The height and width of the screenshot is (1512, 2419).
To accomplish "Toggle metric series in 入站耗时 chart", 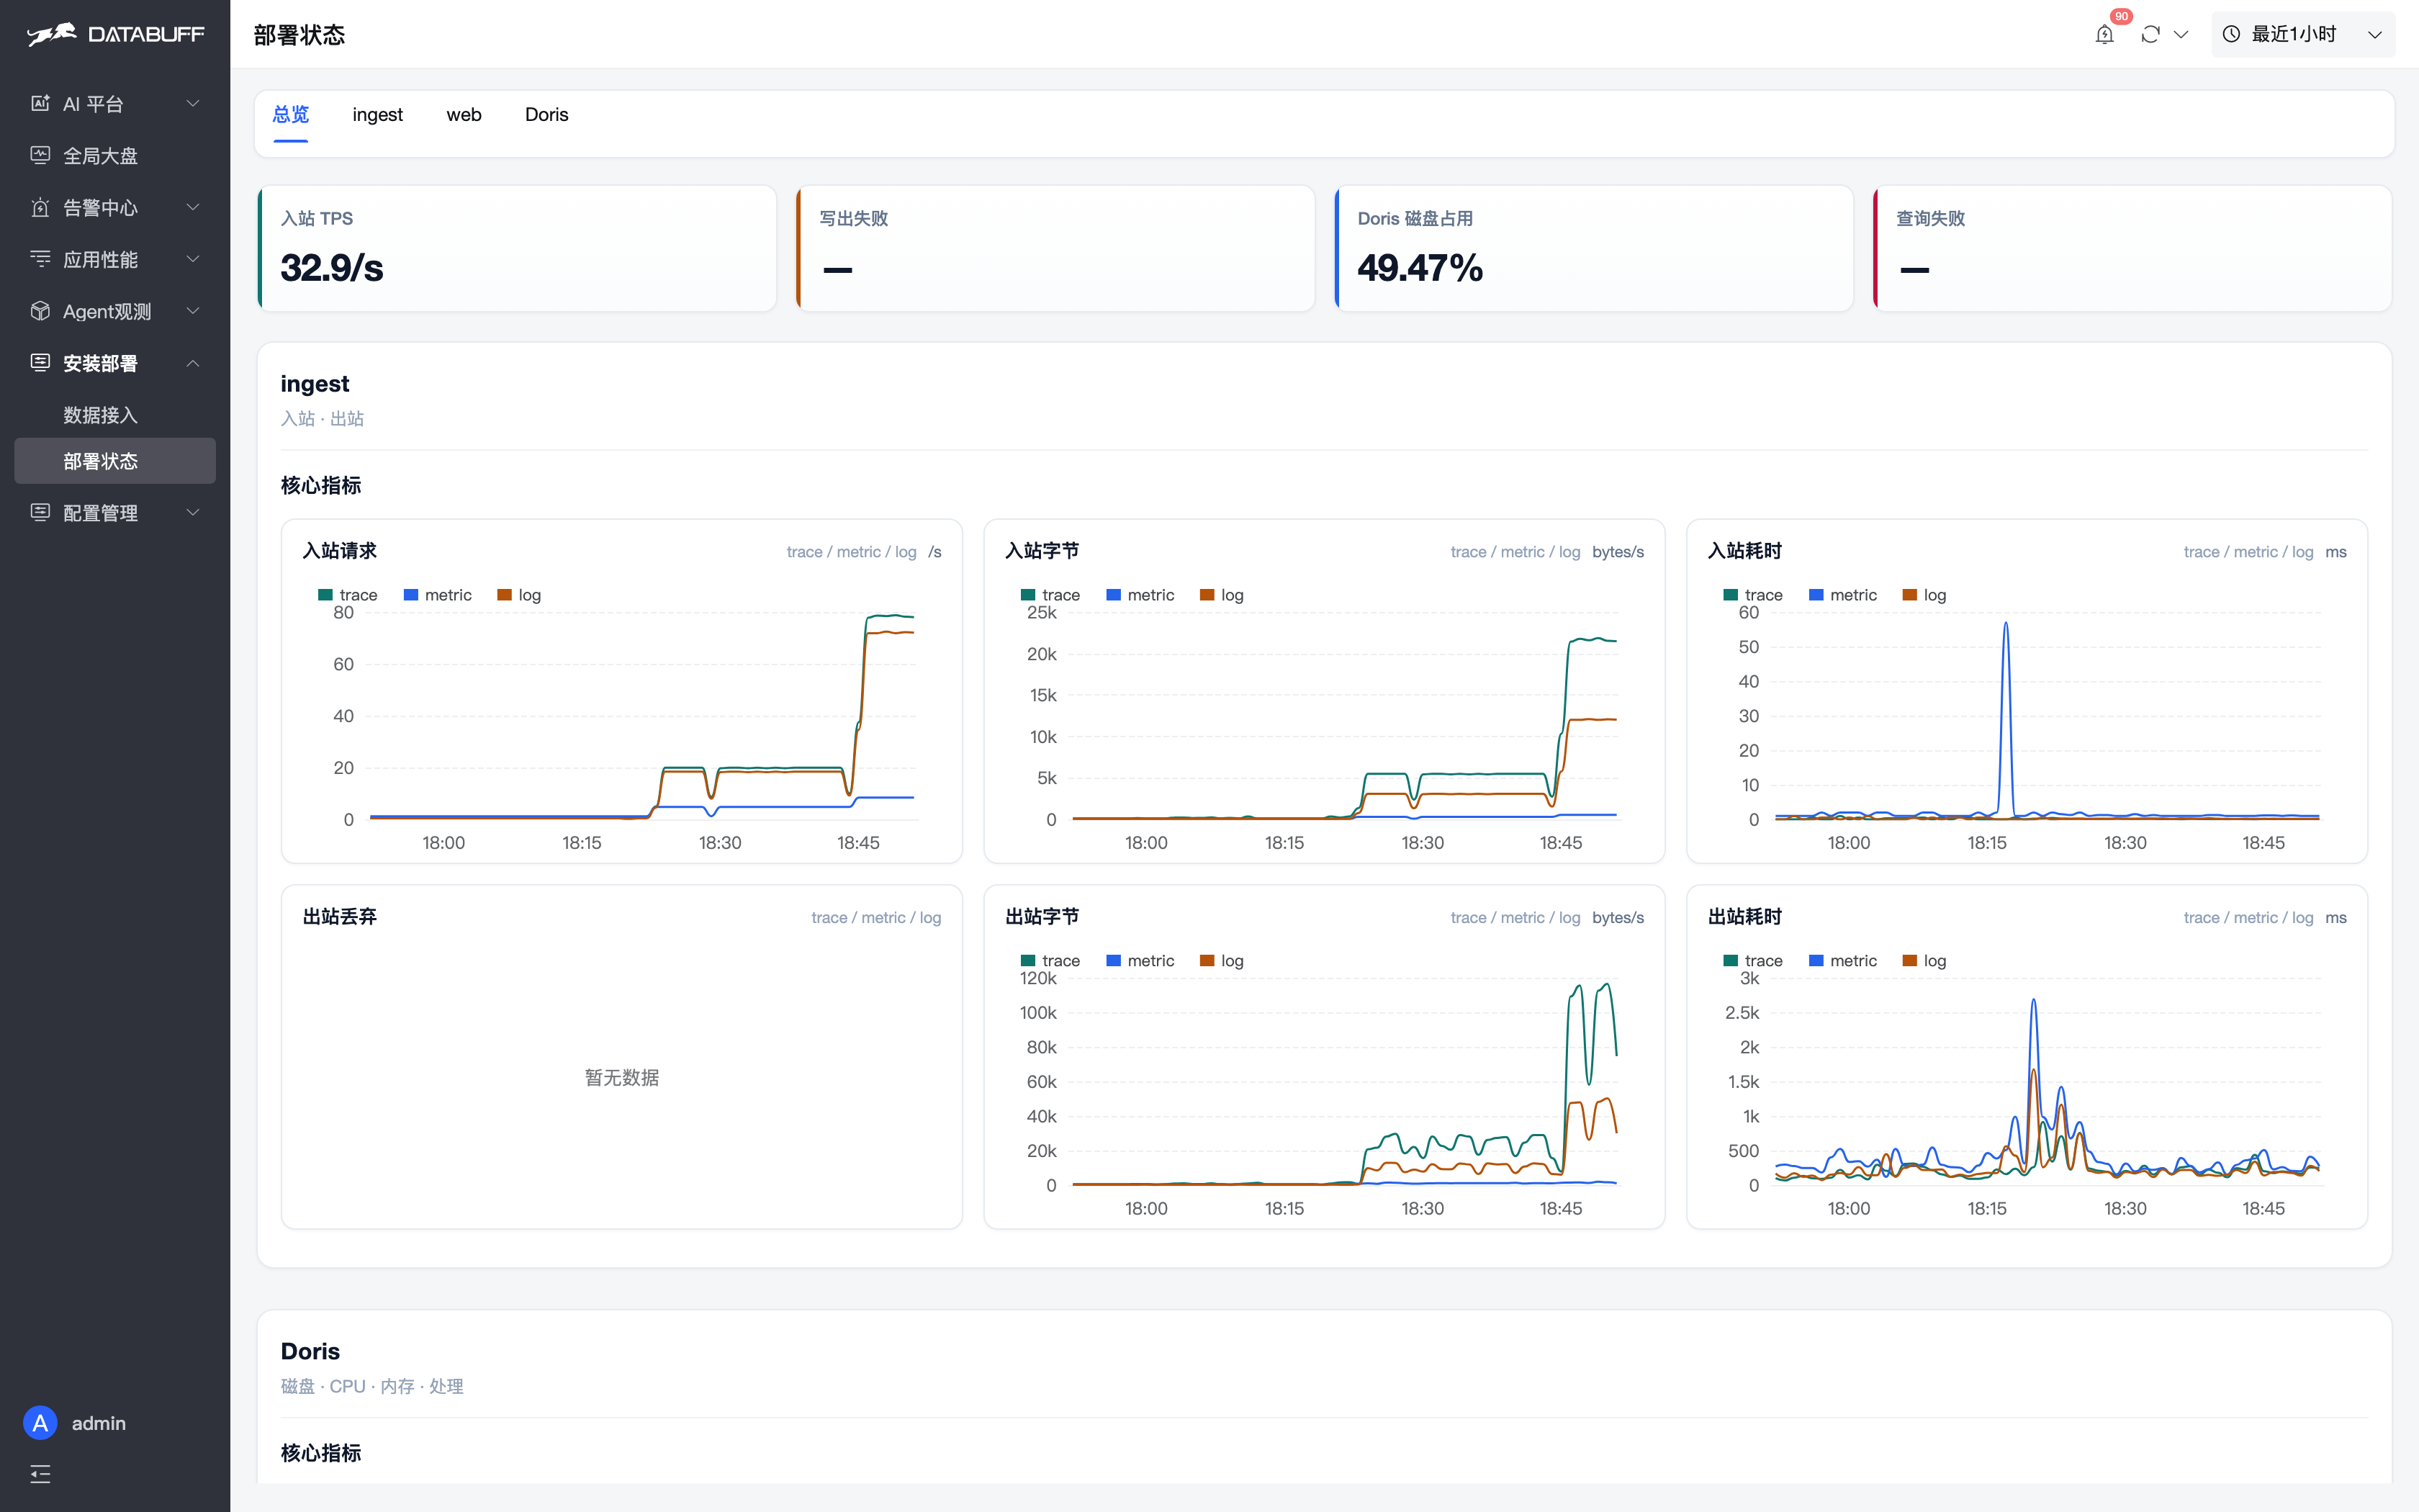I will point(1843,595).
